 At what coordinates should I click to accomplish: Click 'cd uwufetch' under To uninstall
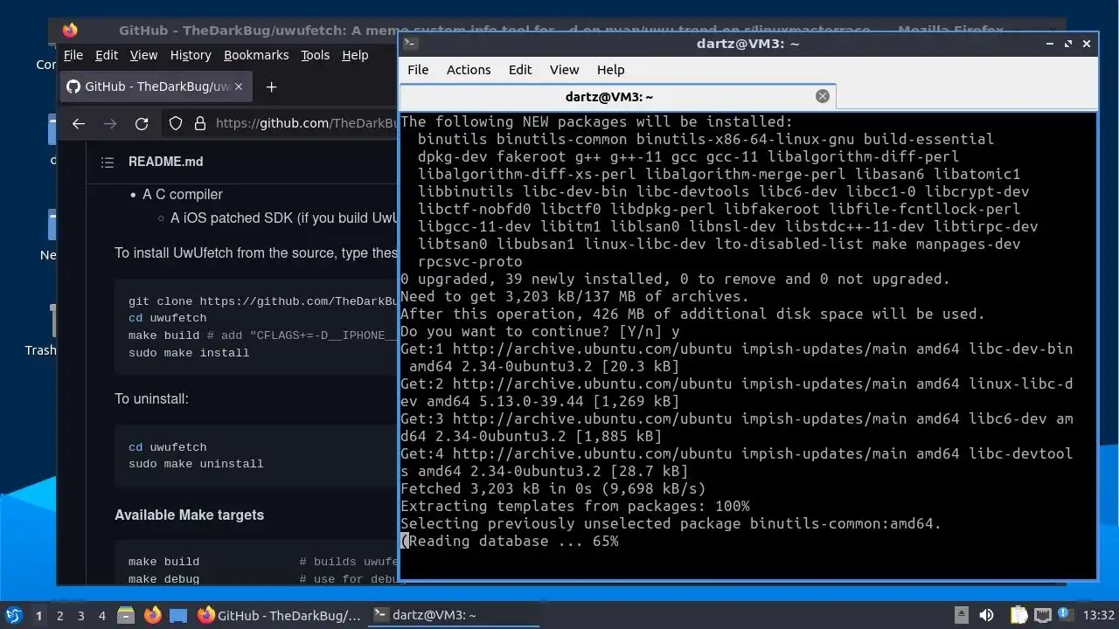coord(167,446)
